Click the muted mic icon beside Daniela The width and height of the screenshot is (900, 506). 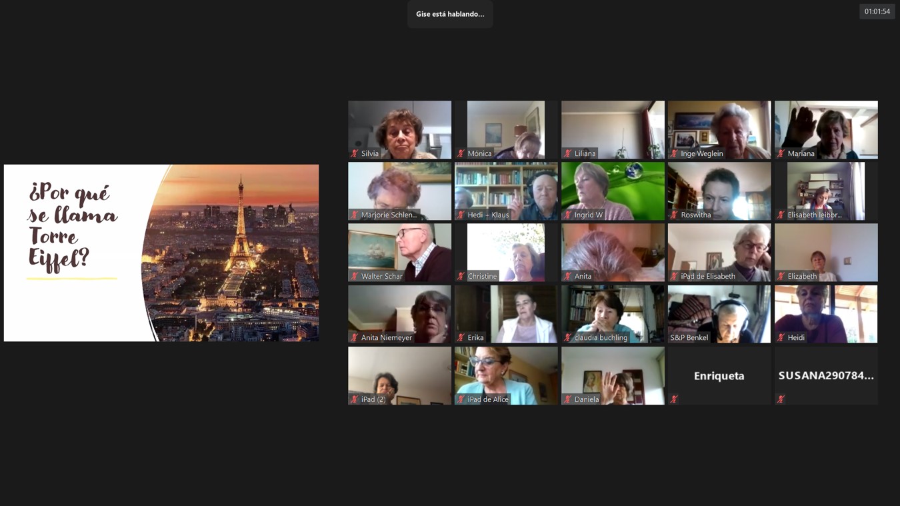click(568, 399)
